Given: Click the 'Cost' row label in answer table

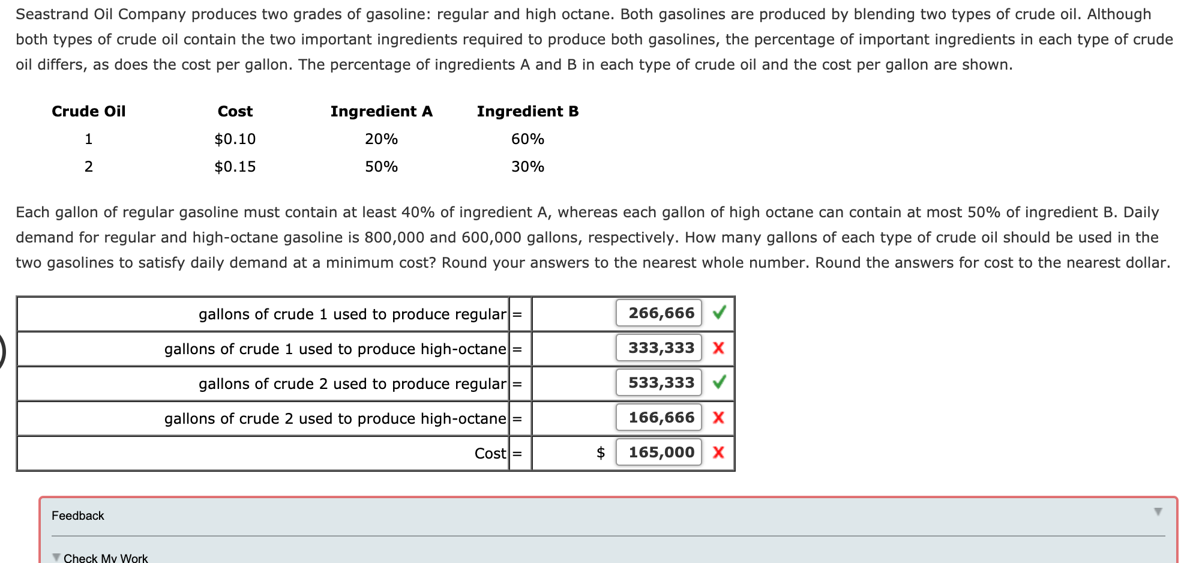Looking at the screenshot, I should coord(491,453).
